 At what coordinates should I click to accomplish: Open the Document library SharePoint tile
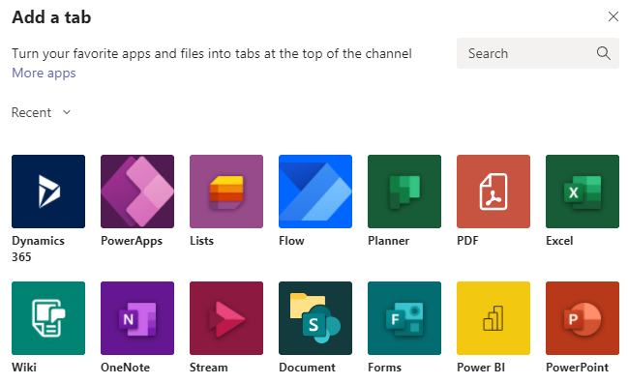[315, 318]
